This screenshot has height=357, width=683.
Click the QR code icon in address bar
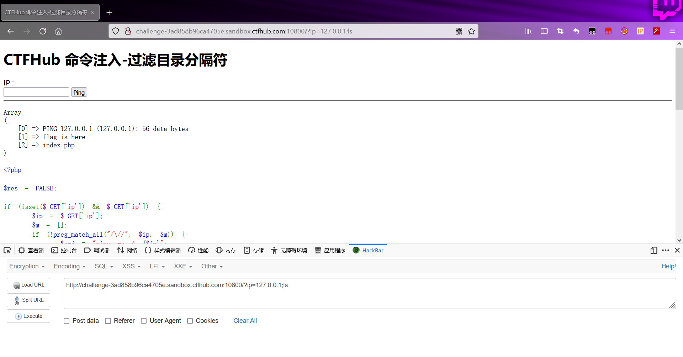click(x=459, y=31)
